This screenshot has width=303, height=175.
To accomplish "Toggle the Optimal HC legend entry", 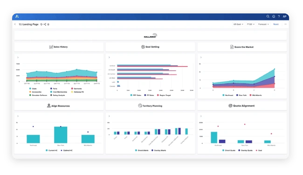I will tap(67, 150).
